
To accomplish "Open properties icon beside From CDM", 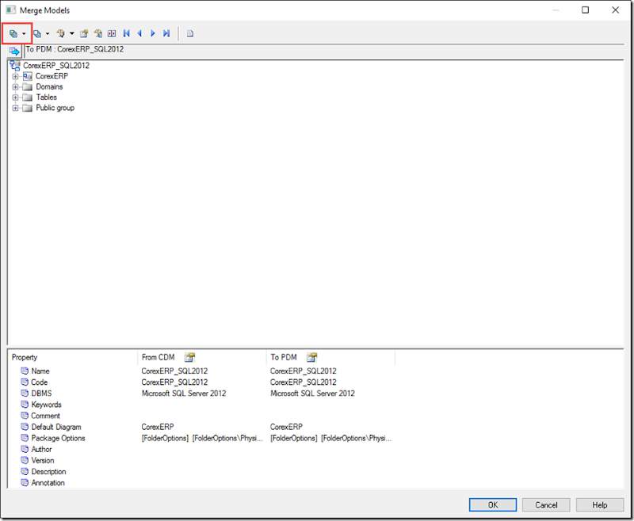I will coord(189,357).
